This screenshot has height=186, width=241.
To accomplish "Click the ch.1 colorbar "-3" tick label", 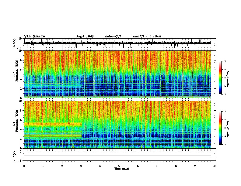I will tap(225, 61).
